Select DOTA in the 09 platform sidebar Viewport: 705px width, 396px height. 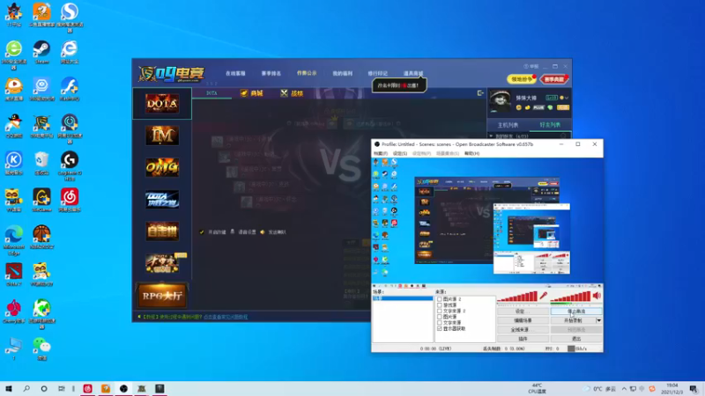(162, 104)
